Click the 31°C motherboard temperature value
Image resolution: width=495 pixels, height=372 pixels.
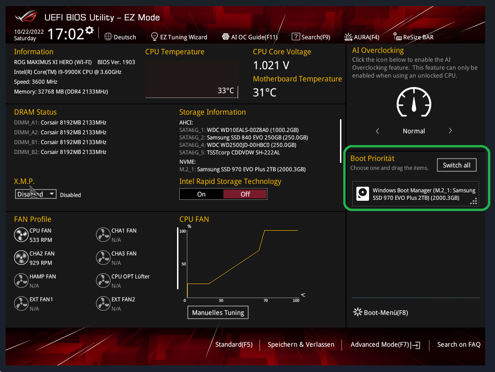click(x=265, y=93)
